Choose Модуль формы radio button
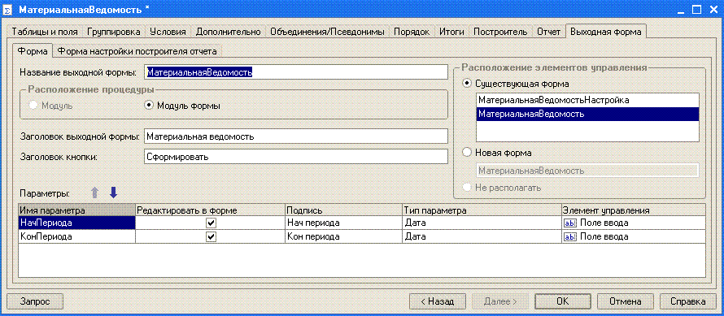This screenshot has width=724, height=316. click(x=149, y=106)
